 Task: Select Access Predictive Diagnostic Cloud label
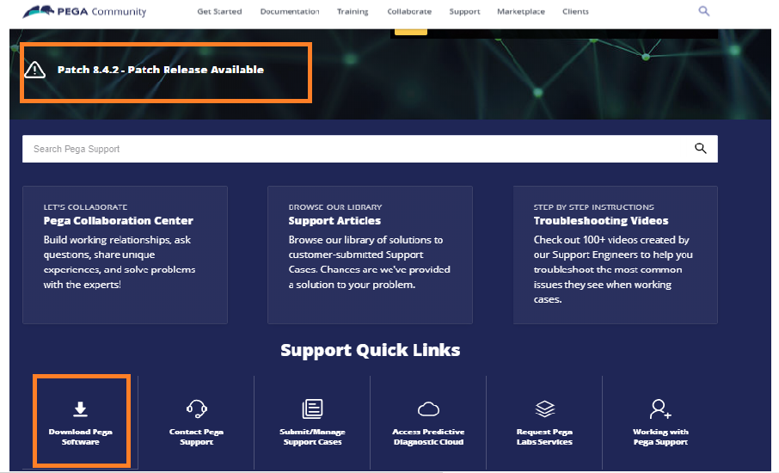(x=428, y=437)
